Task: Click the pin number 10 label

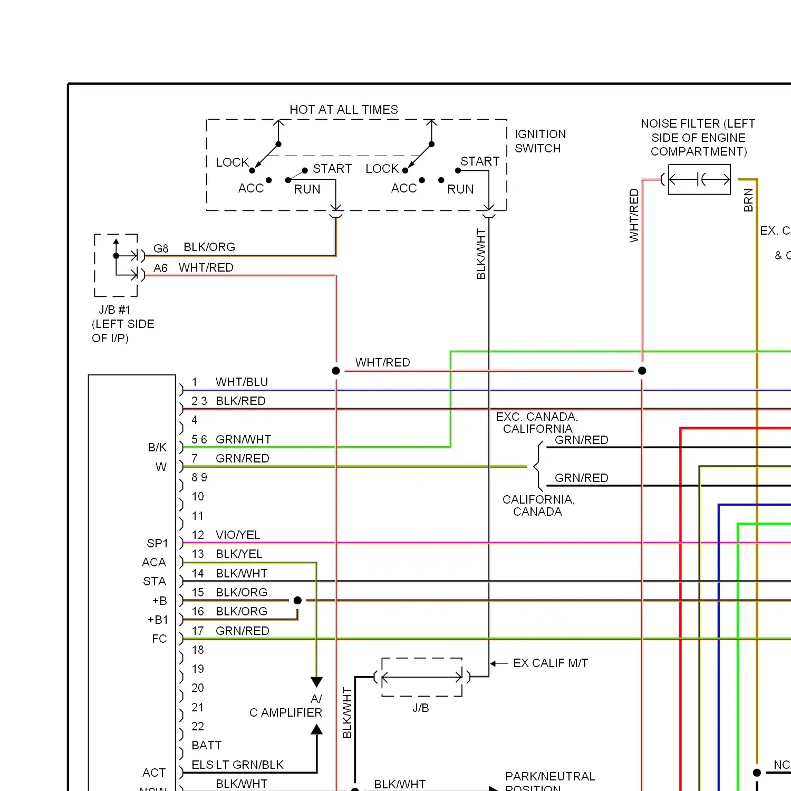Action: tap(198, 496)
